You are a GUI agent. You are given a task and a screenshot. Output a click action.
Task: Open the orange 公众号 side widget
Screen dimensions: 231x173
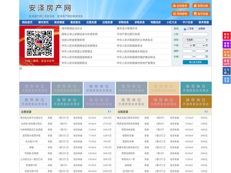point(227,54)
